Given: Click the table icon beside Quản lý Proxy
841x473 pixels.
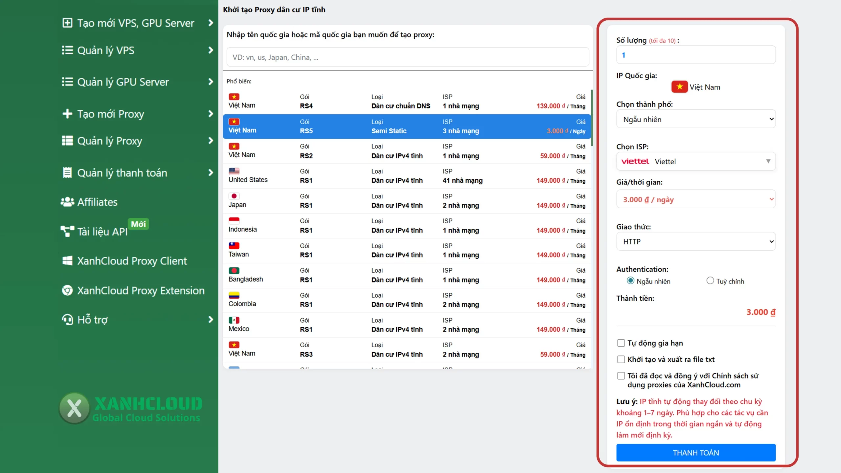Looking at the screenshot, I should 67,141.
